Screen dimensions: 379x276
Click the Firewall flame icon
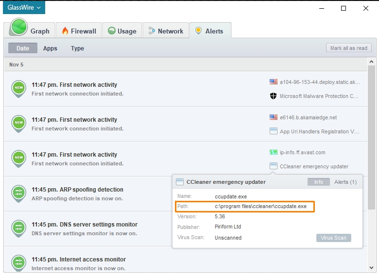(x=65, y=31)
